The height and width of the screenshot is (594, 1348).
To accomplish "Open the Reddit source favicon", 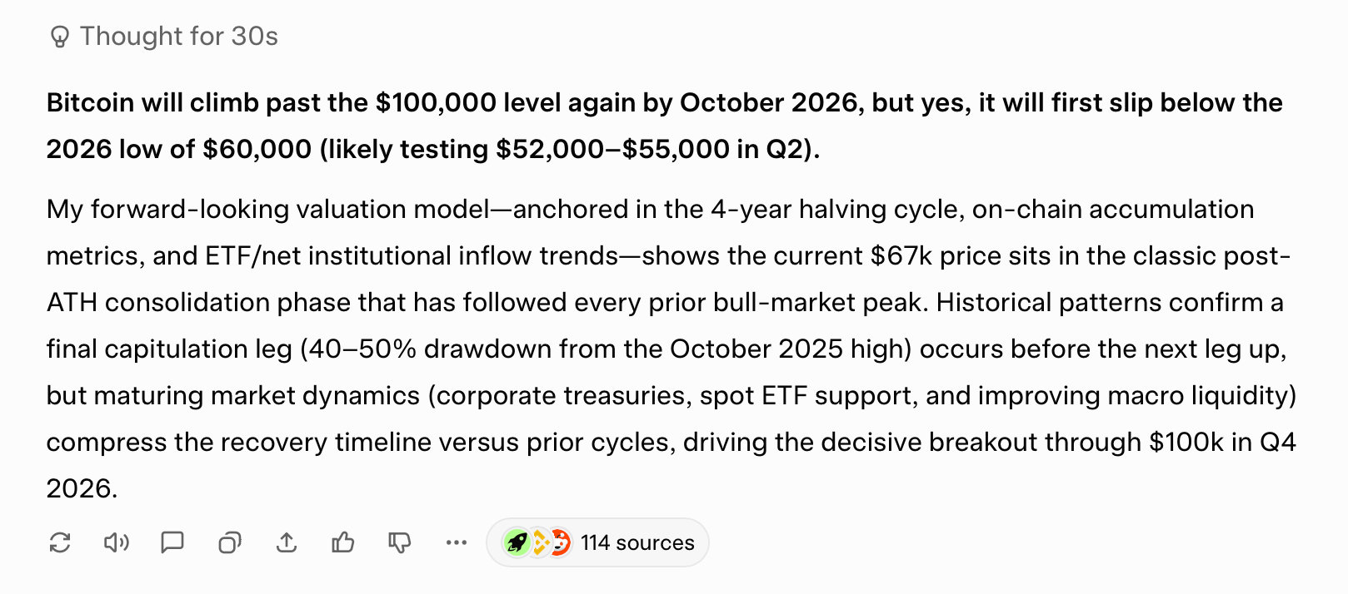I will [559, 542].
